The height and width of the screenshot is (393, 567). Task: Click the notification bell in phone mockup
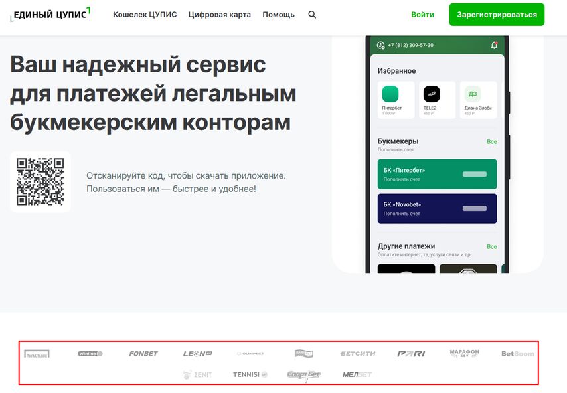494,45
